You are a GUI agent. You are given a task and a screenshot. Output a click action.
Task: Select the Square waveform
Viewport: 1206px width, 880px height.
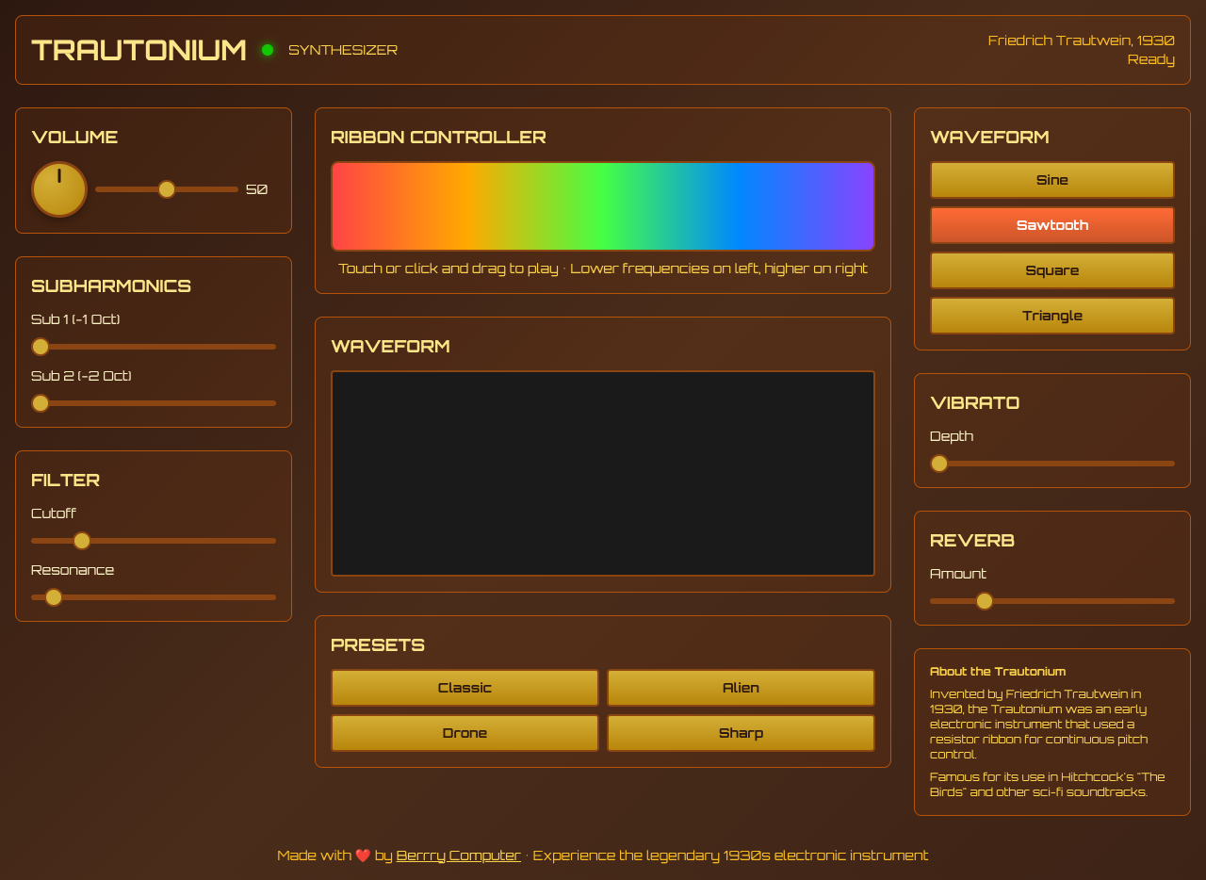1051,270
